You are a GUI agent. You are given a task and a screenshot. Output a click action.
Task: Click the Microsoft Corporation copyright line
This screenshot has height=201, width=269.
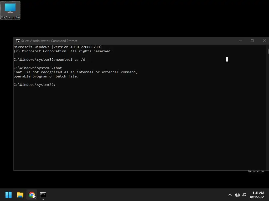tap(63, 51)
